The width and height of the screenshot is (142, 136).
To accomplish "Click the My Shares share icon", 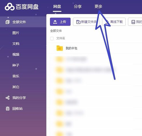I will point(7,98).
